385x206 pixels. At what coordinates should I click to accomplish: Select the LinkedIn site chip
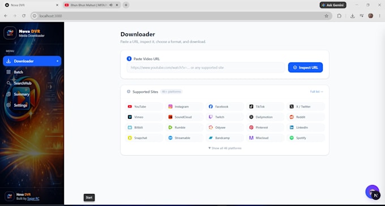pyautogui.click(x=306, y=127)
